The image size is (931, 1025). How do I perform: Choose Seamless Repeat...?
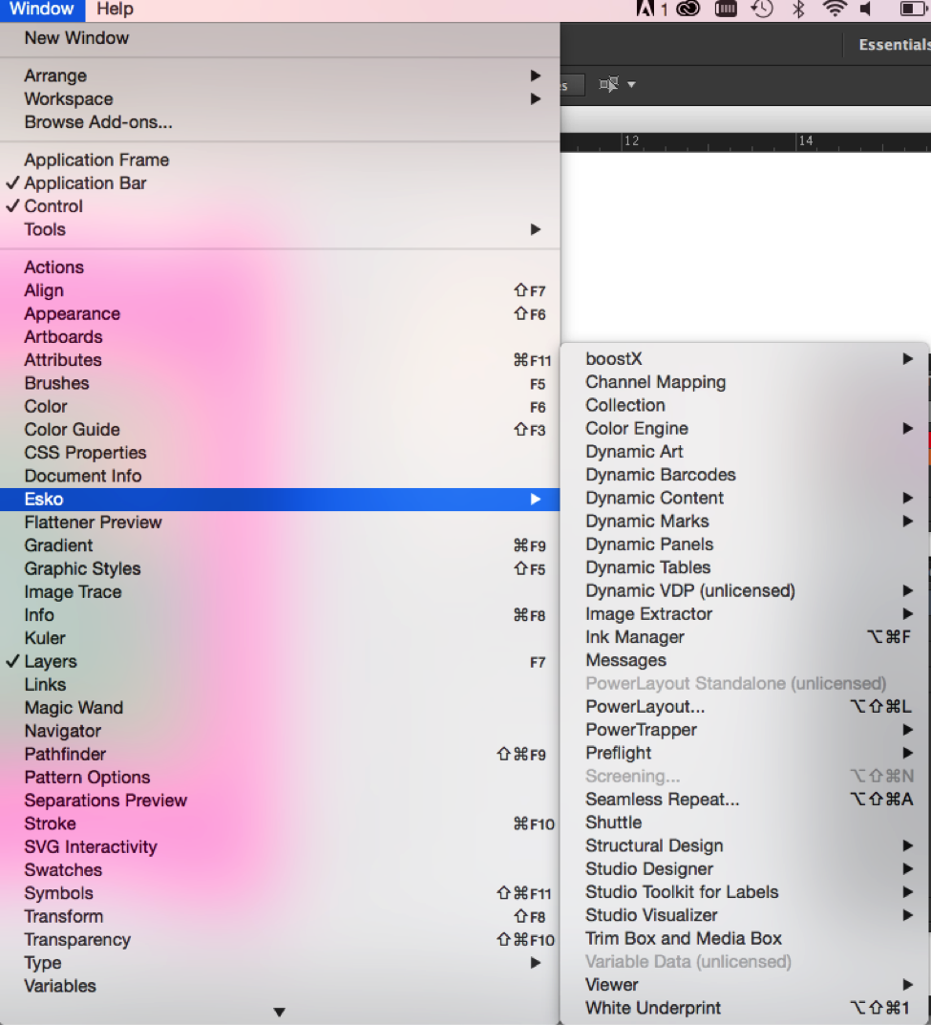pos(745,800)
